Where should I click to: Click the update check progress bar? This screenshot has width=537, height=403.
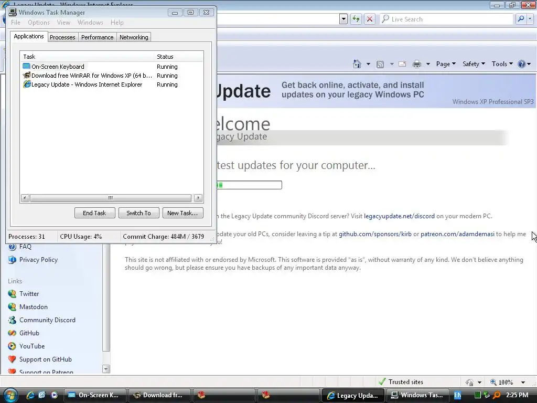pos(249,185)
